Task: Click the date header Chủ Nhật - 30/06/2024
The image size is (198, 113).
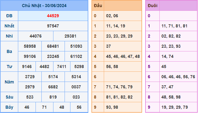Action: click(x=44, y=6)
